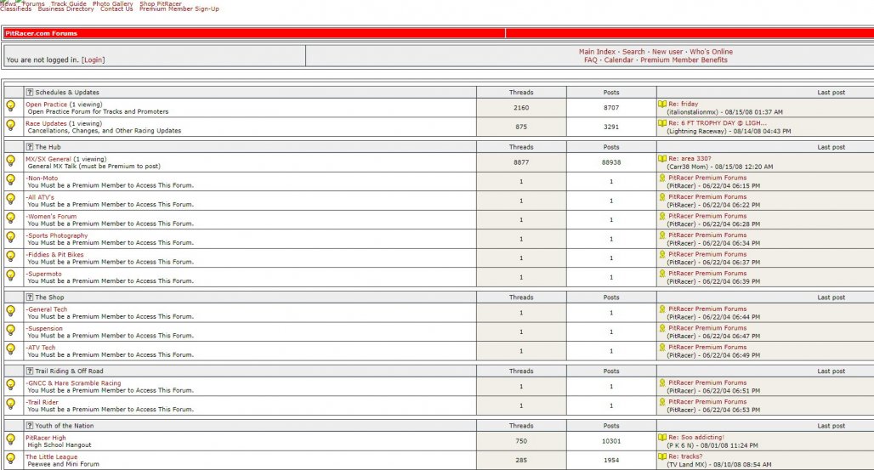Go to Main Index
Screen dimensions: 874x470
597,51
